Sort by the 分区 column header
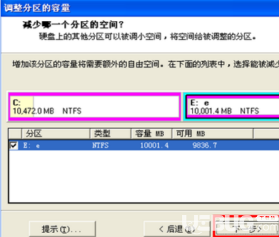 click(55, 133)
